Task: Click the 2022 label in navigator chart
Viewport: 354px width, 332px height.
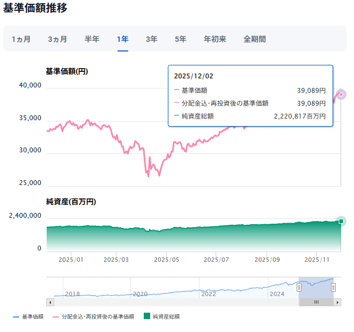Action: coord(209,294)
